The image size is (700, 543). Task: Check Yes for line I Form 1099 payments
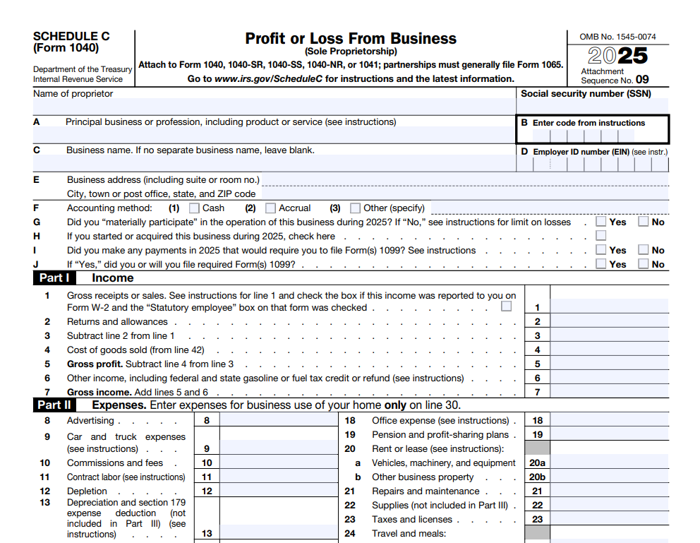(601, 250)
